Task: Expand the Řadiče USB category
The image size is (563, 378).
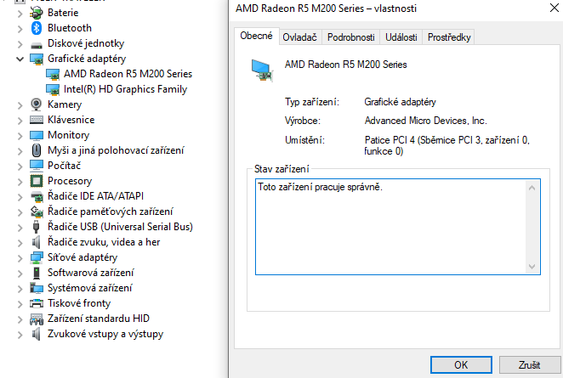Action: [20, 228]
